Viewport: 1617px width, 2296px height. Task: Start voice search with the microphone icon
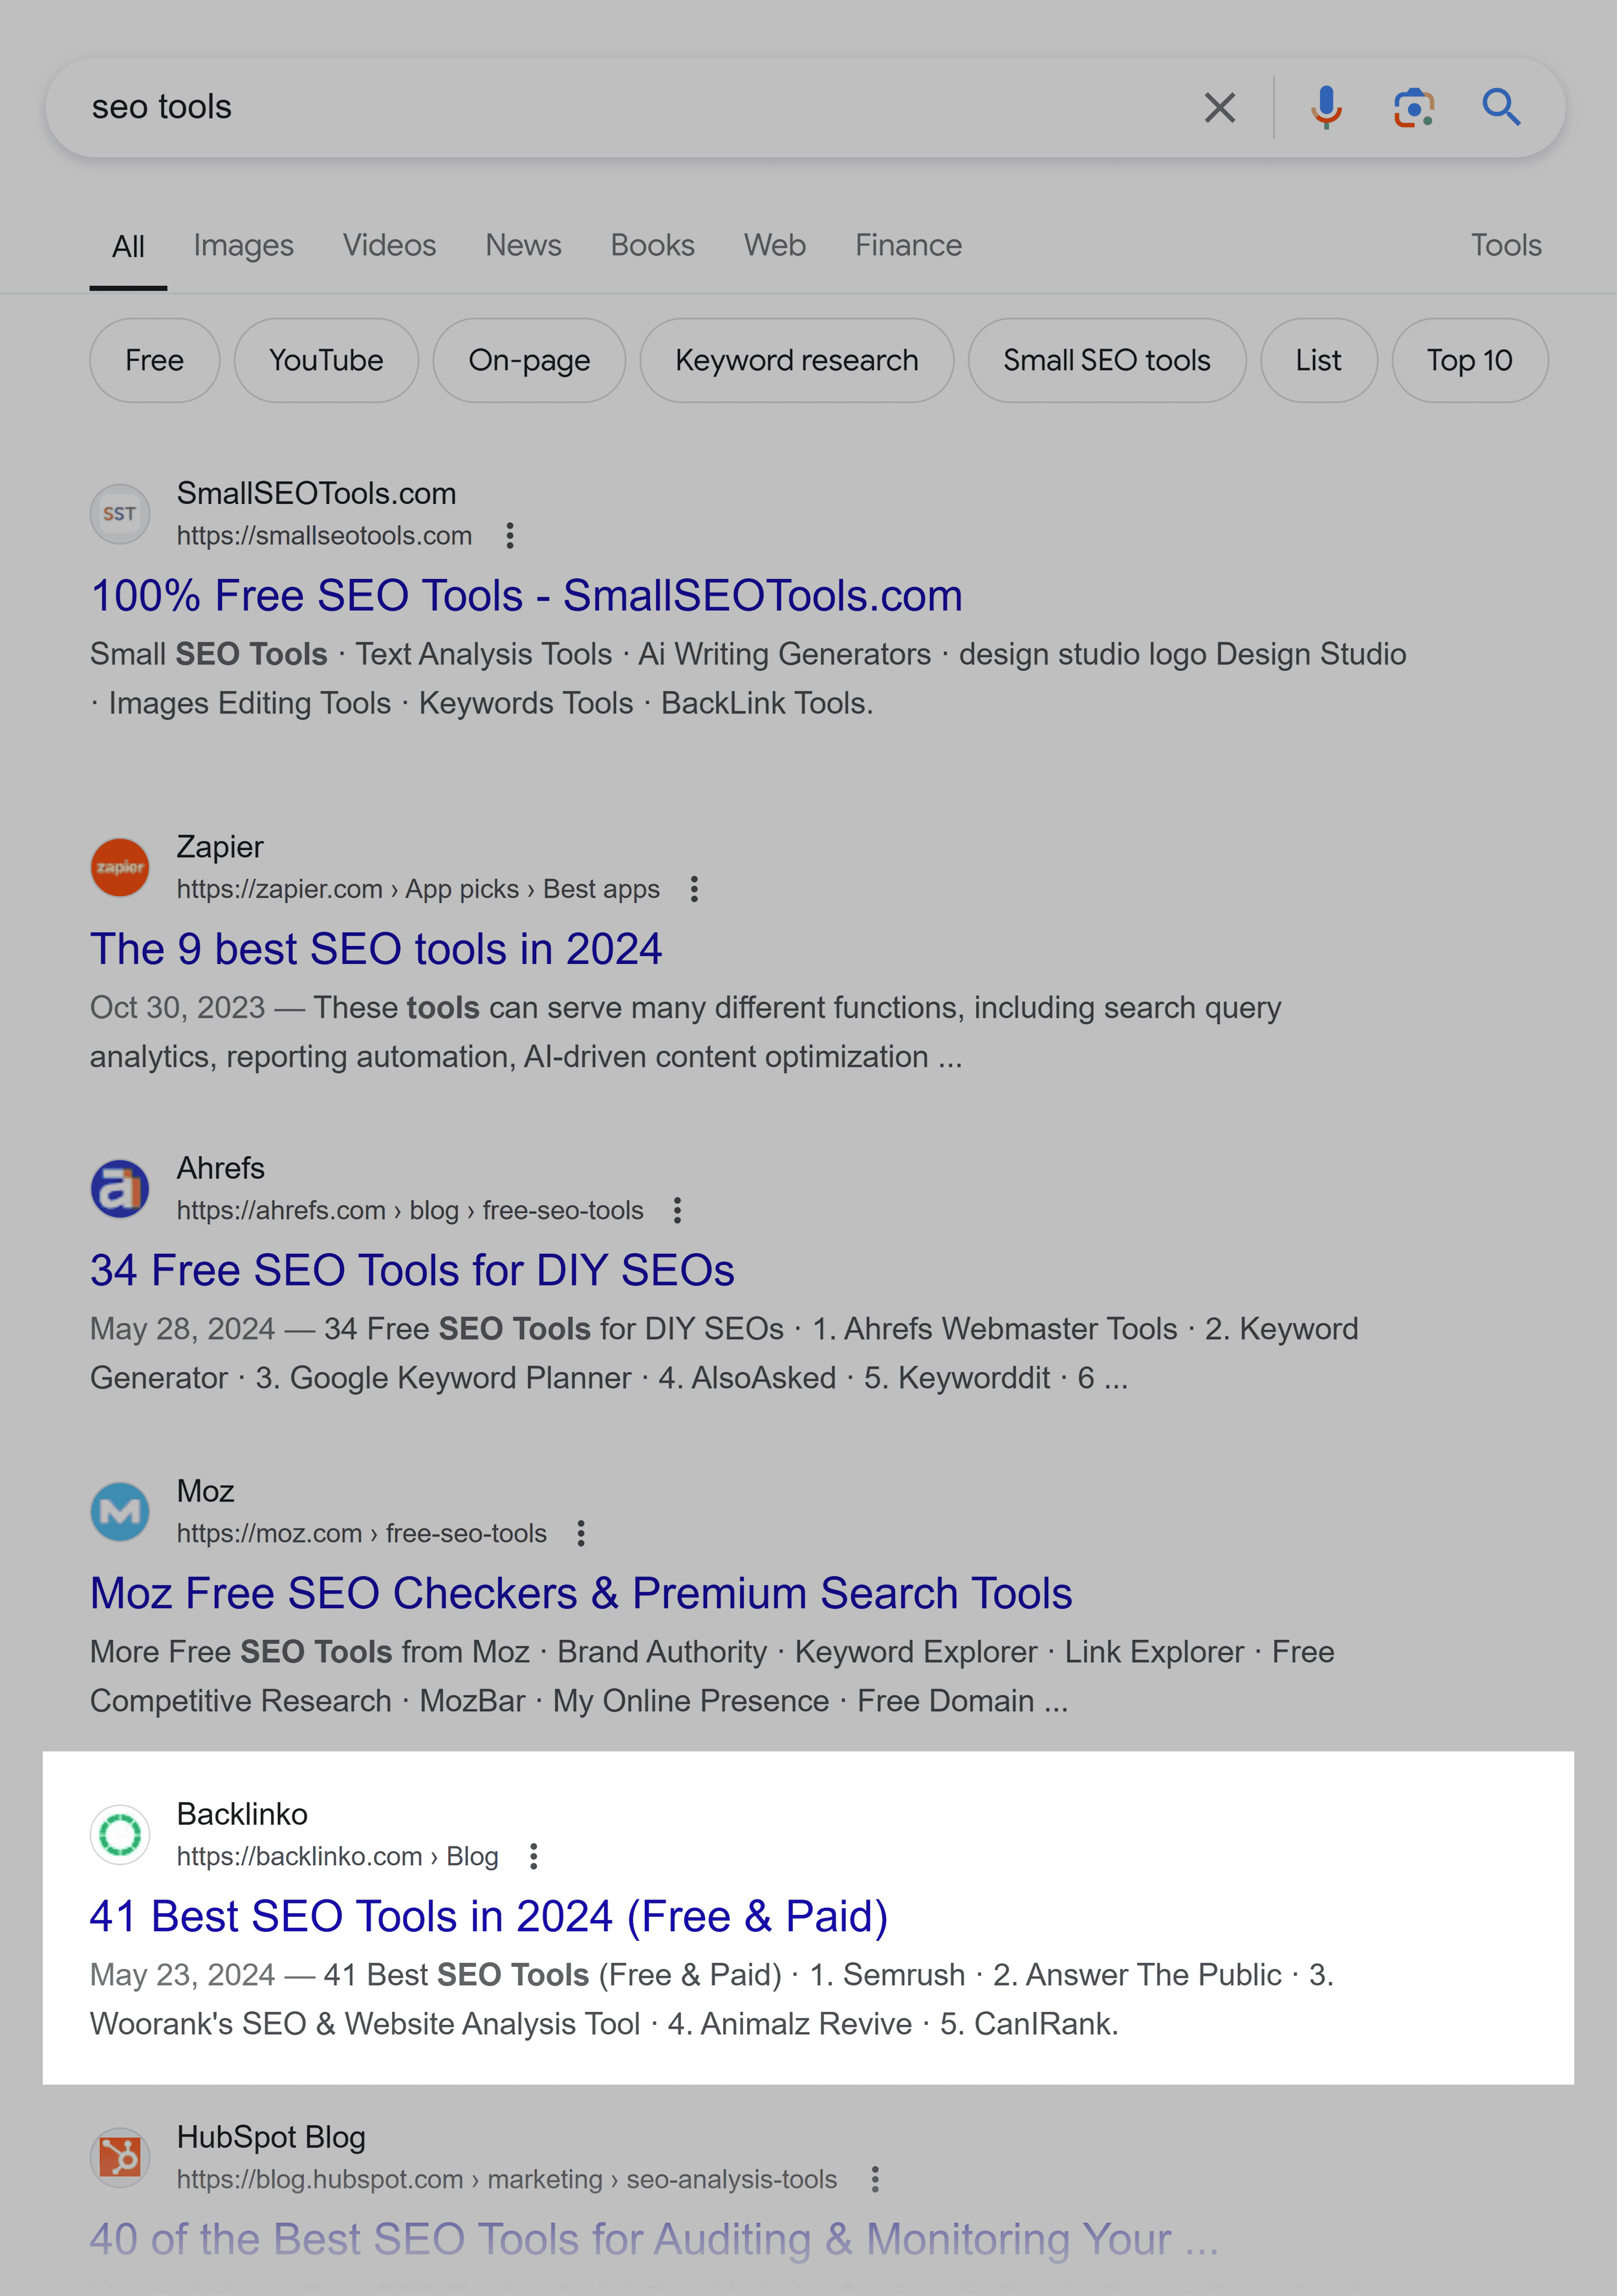[x=1326, y=107]
